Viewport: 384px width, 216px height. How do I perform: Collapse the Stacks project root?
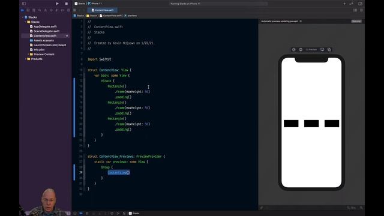[23, 17]
